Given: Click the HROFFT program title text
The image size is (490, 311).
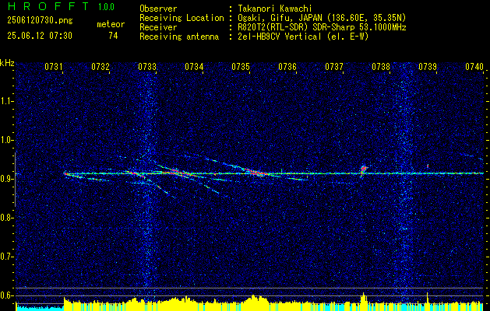Looking at the screenshot, I should pyautogui.click(x=48, y=6).
